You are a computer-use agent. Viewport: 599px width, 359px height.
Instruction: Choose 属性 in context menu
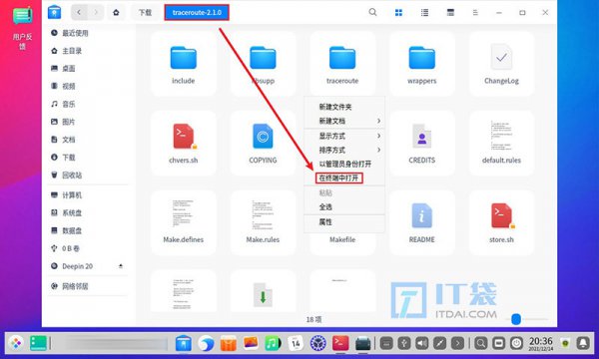tap(344, 222)
